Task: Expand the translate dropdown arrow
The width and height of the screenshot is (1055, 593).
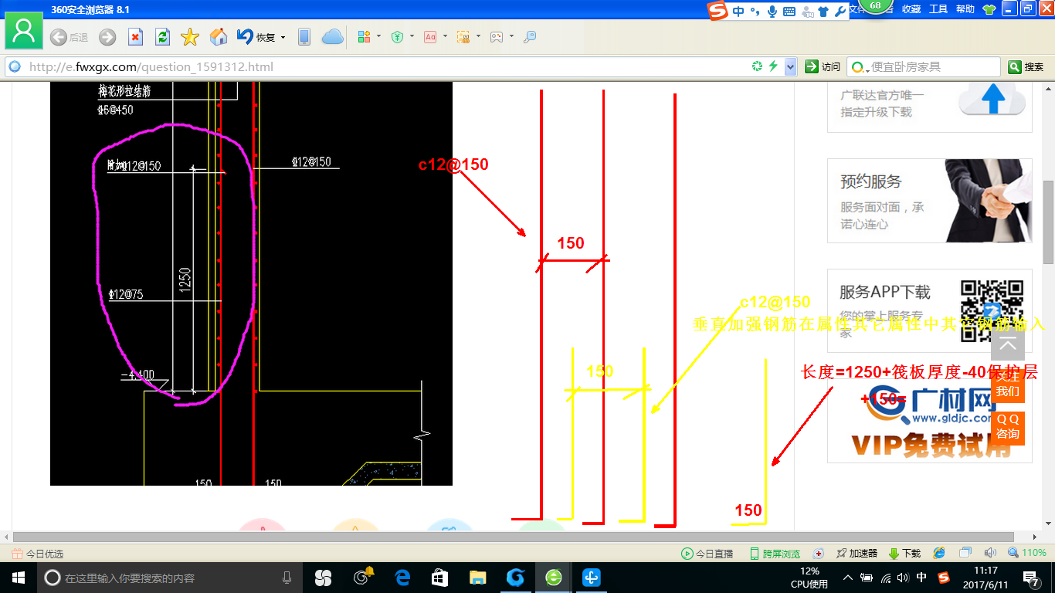Action: pos(445,36)
